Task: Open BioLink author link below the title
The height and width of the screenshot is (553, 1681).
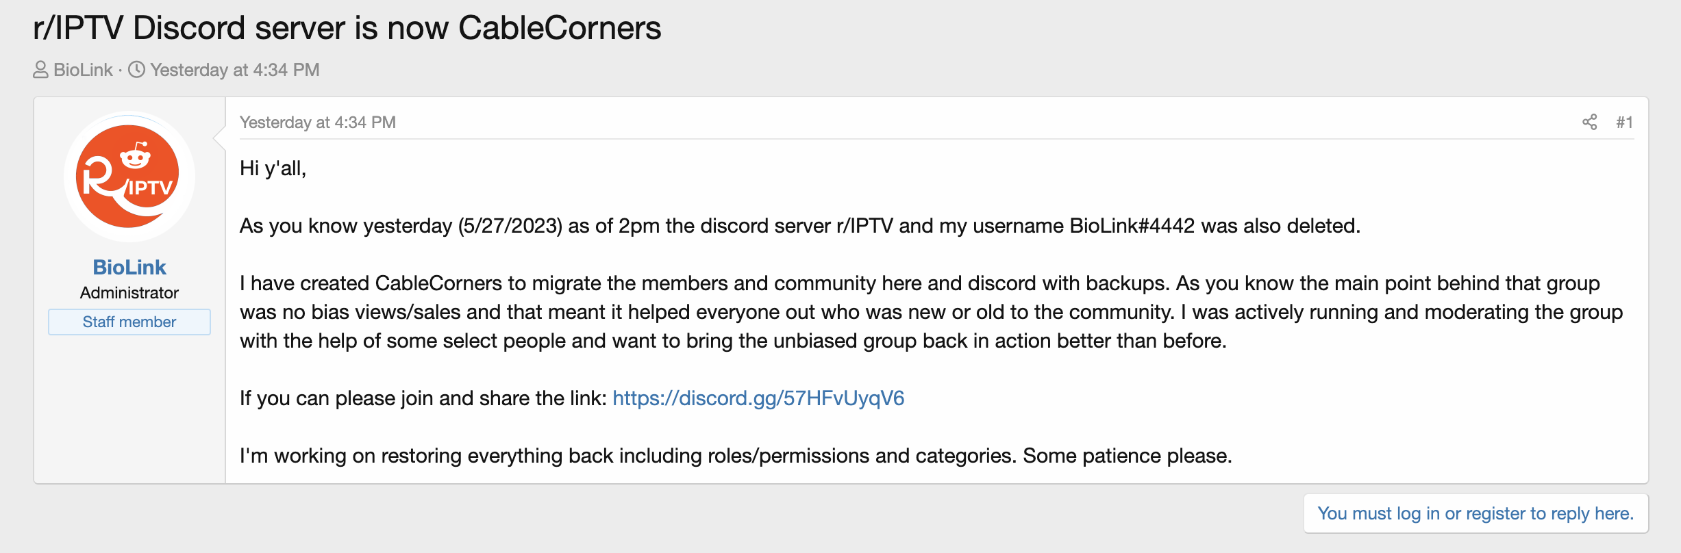Action: 83,70
